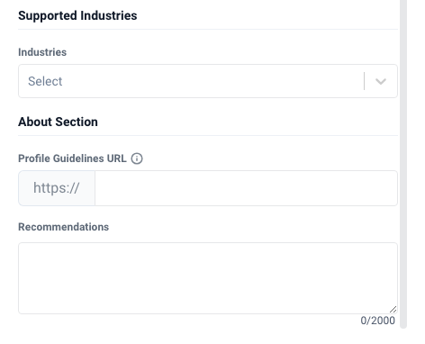Expand the Industries dropdown chevron arrow
Image resolution: width=425 pixels, height=344 pixels.
pyautogui.click(x=381, y=81)
